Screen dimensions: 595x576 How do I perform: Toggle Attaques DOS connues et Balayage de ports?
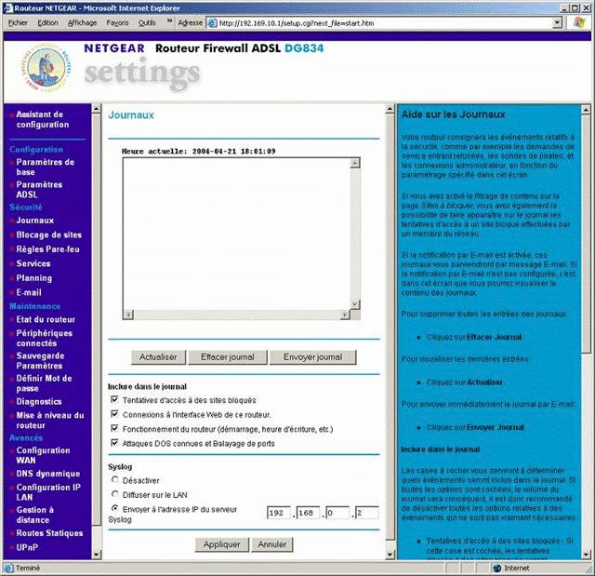point(114,444)
